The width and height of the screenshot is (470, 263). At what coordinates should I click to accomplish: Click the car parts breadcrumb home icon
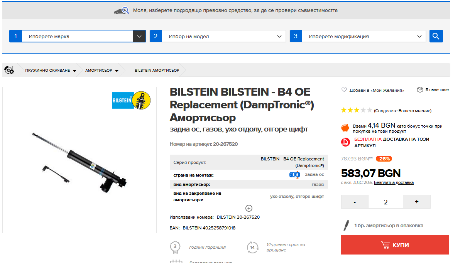[x=9, y=70]
